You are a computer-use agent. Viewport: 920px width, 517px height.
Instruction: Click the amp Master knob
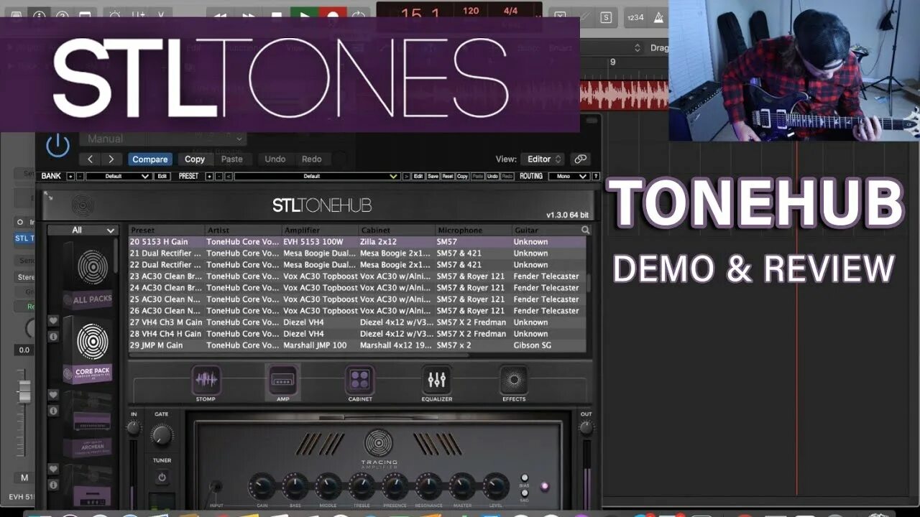[462, 487]
